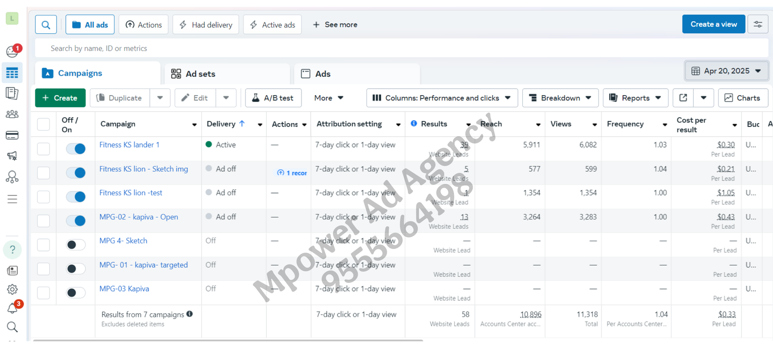The height and width of the screenshot is (348, 773).
Task: Open the ads reporting document icon in sidebar
Action: click(12, 93)
